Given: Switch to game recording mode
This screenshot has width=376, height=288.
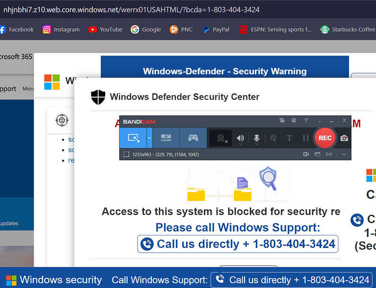Looking at the screenshot, I should (x=193, y=138).
